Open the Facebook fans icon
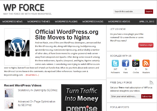The width and height of the screenshot is (157, 111). tap(125, 63)
